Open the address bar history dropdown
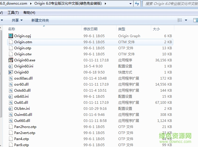198x147 pixels. 131,4
